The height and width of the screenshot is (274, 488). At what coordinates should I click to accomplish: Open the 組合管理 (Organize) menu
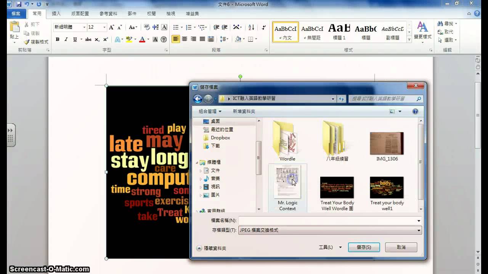pyautogui.click(x=210, y=111)
